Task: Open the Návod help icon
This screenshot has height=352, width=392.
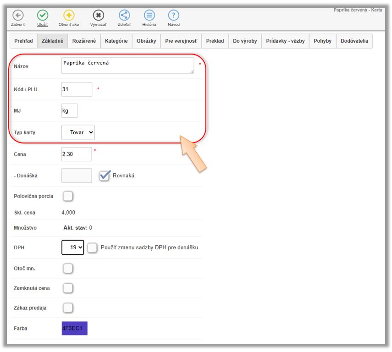Action: [x=173, y=15]
